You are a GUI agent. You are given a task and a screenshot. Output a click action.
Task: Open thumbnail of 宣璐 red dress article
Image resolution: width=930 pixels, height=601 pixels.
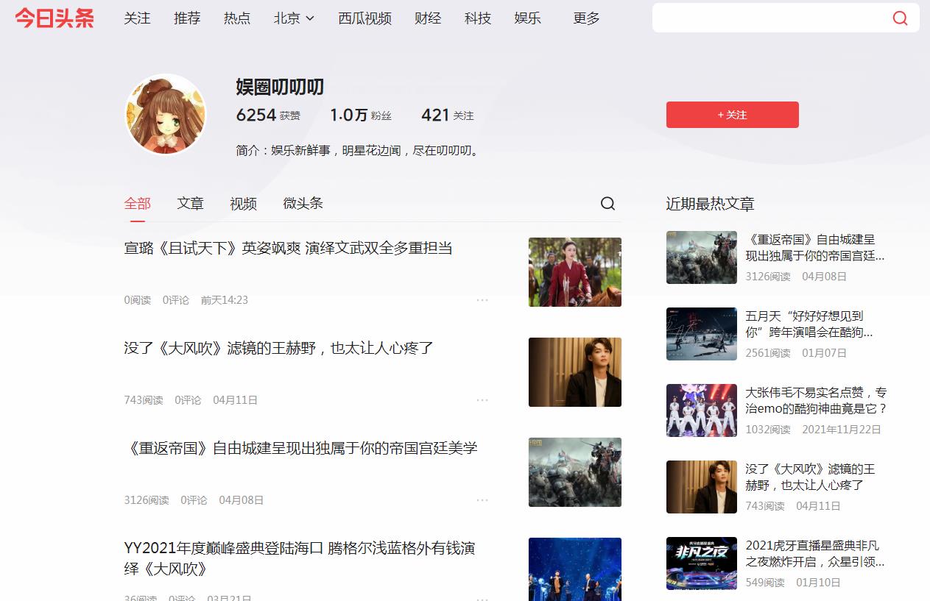[575, 272]
